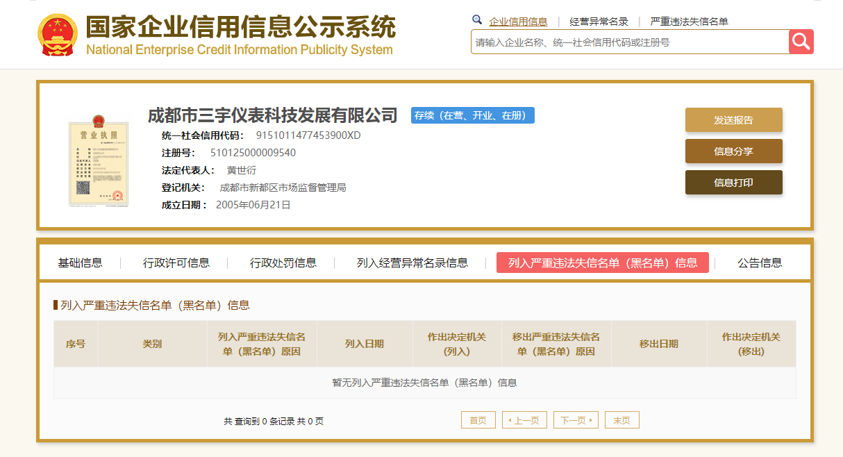Screen dimensions: 843x457
Task: Switch to the 行政许可信息 tab
Action: tap(176, 263)
